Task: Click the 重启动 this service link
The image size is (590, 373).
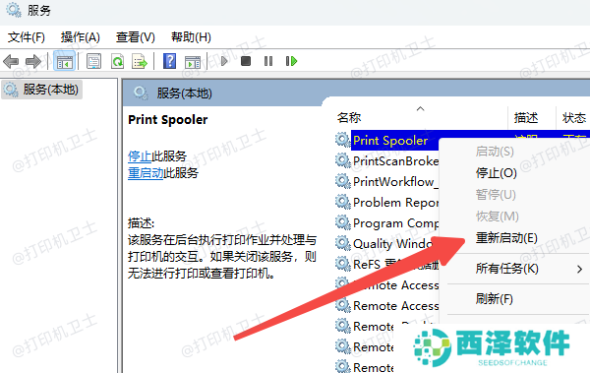Action: (x=146, y=173)
